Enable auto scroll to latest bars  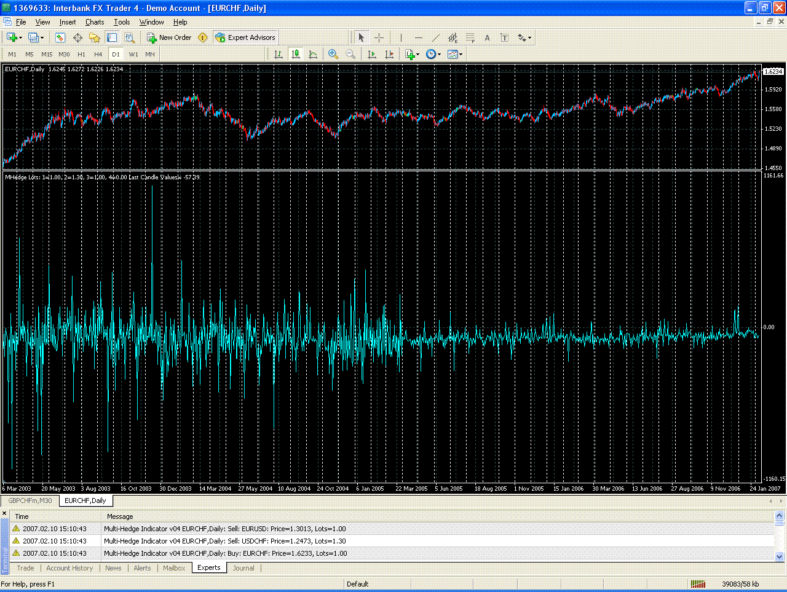tap(371, 54)
